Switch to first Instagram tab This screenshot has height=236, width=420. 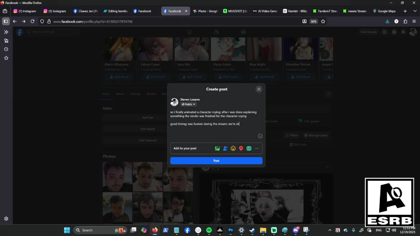25,11
